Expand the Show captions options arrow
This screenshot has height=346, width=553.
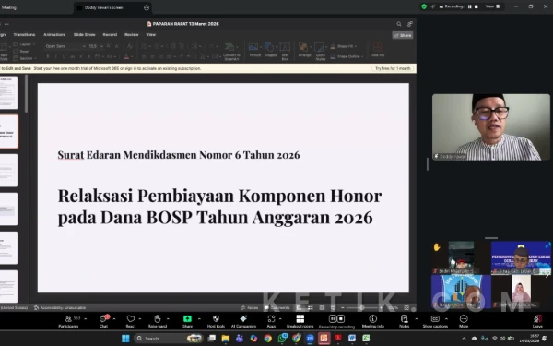click(446, 319)
